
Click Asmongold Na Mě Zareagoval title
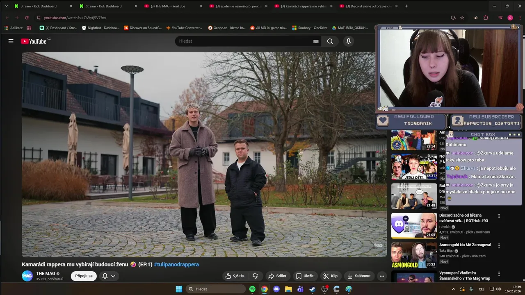465,245
